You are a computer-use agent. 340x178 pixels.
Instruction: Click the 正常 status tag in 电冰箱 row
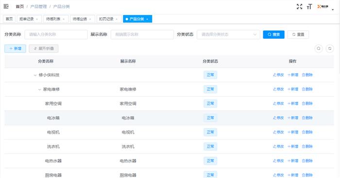click(210, 118)
